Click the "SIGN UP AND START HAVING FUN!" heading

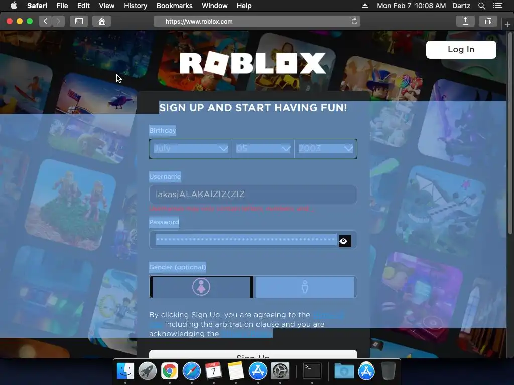coord(253,107)
